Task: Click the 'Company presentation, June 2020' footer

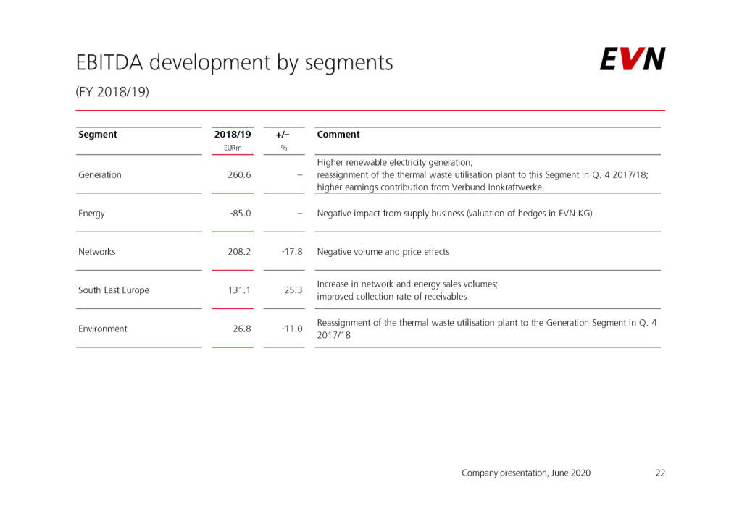Action: (x=526, y=473)
